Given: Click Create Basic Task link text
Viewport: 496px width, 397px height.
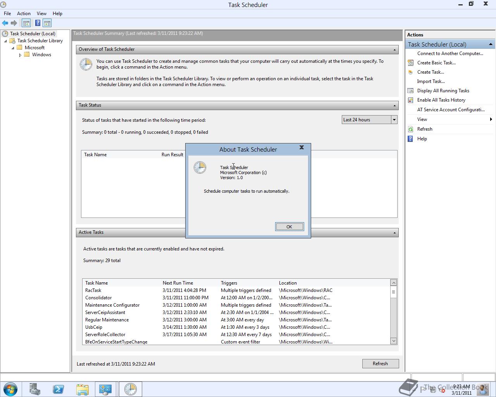Looking at the screenshot, I should 436,63.
